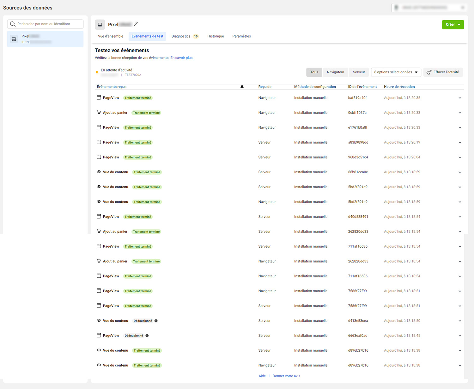
Task: Click the info icon beside Dédoublonné PageView
Action: [x=147, y=336]
